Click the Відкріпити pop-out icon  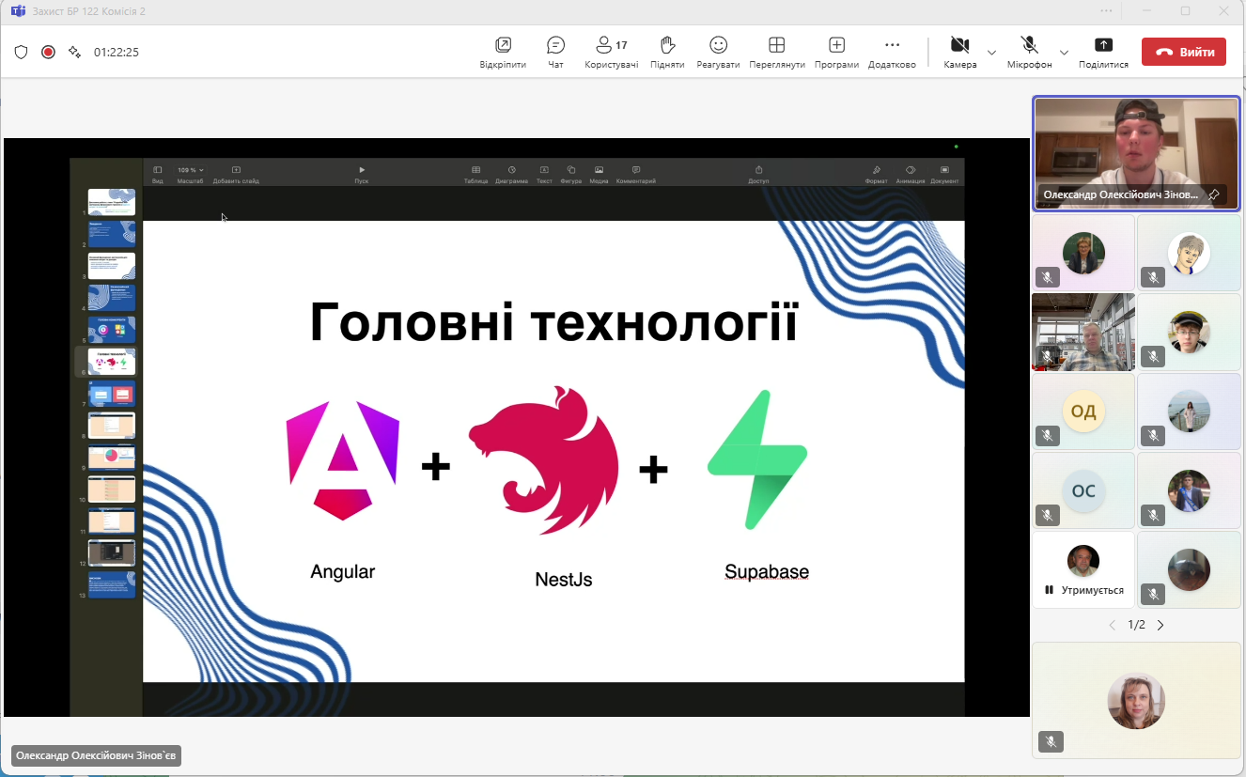tap(503, 45)
